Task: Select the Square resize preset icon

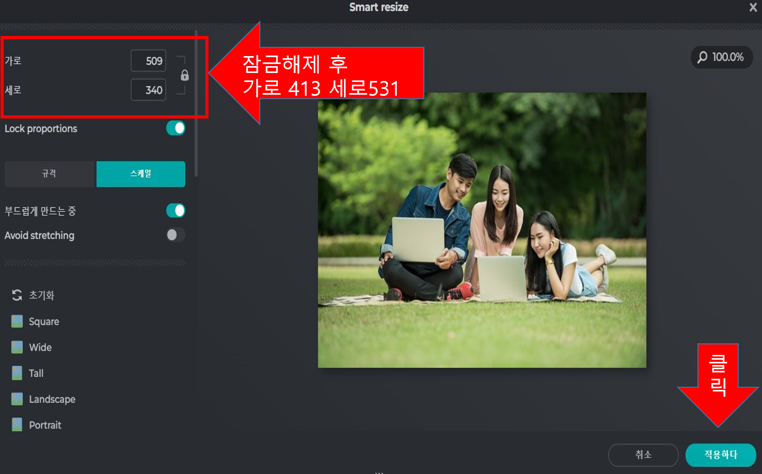Action: [18, 321]
